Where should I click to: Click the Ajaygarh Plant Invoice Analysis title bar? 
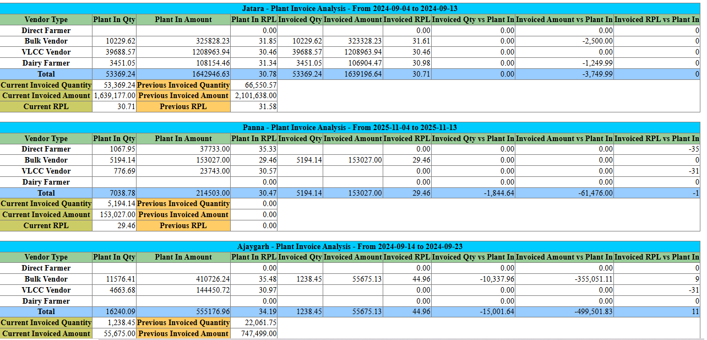350,246
